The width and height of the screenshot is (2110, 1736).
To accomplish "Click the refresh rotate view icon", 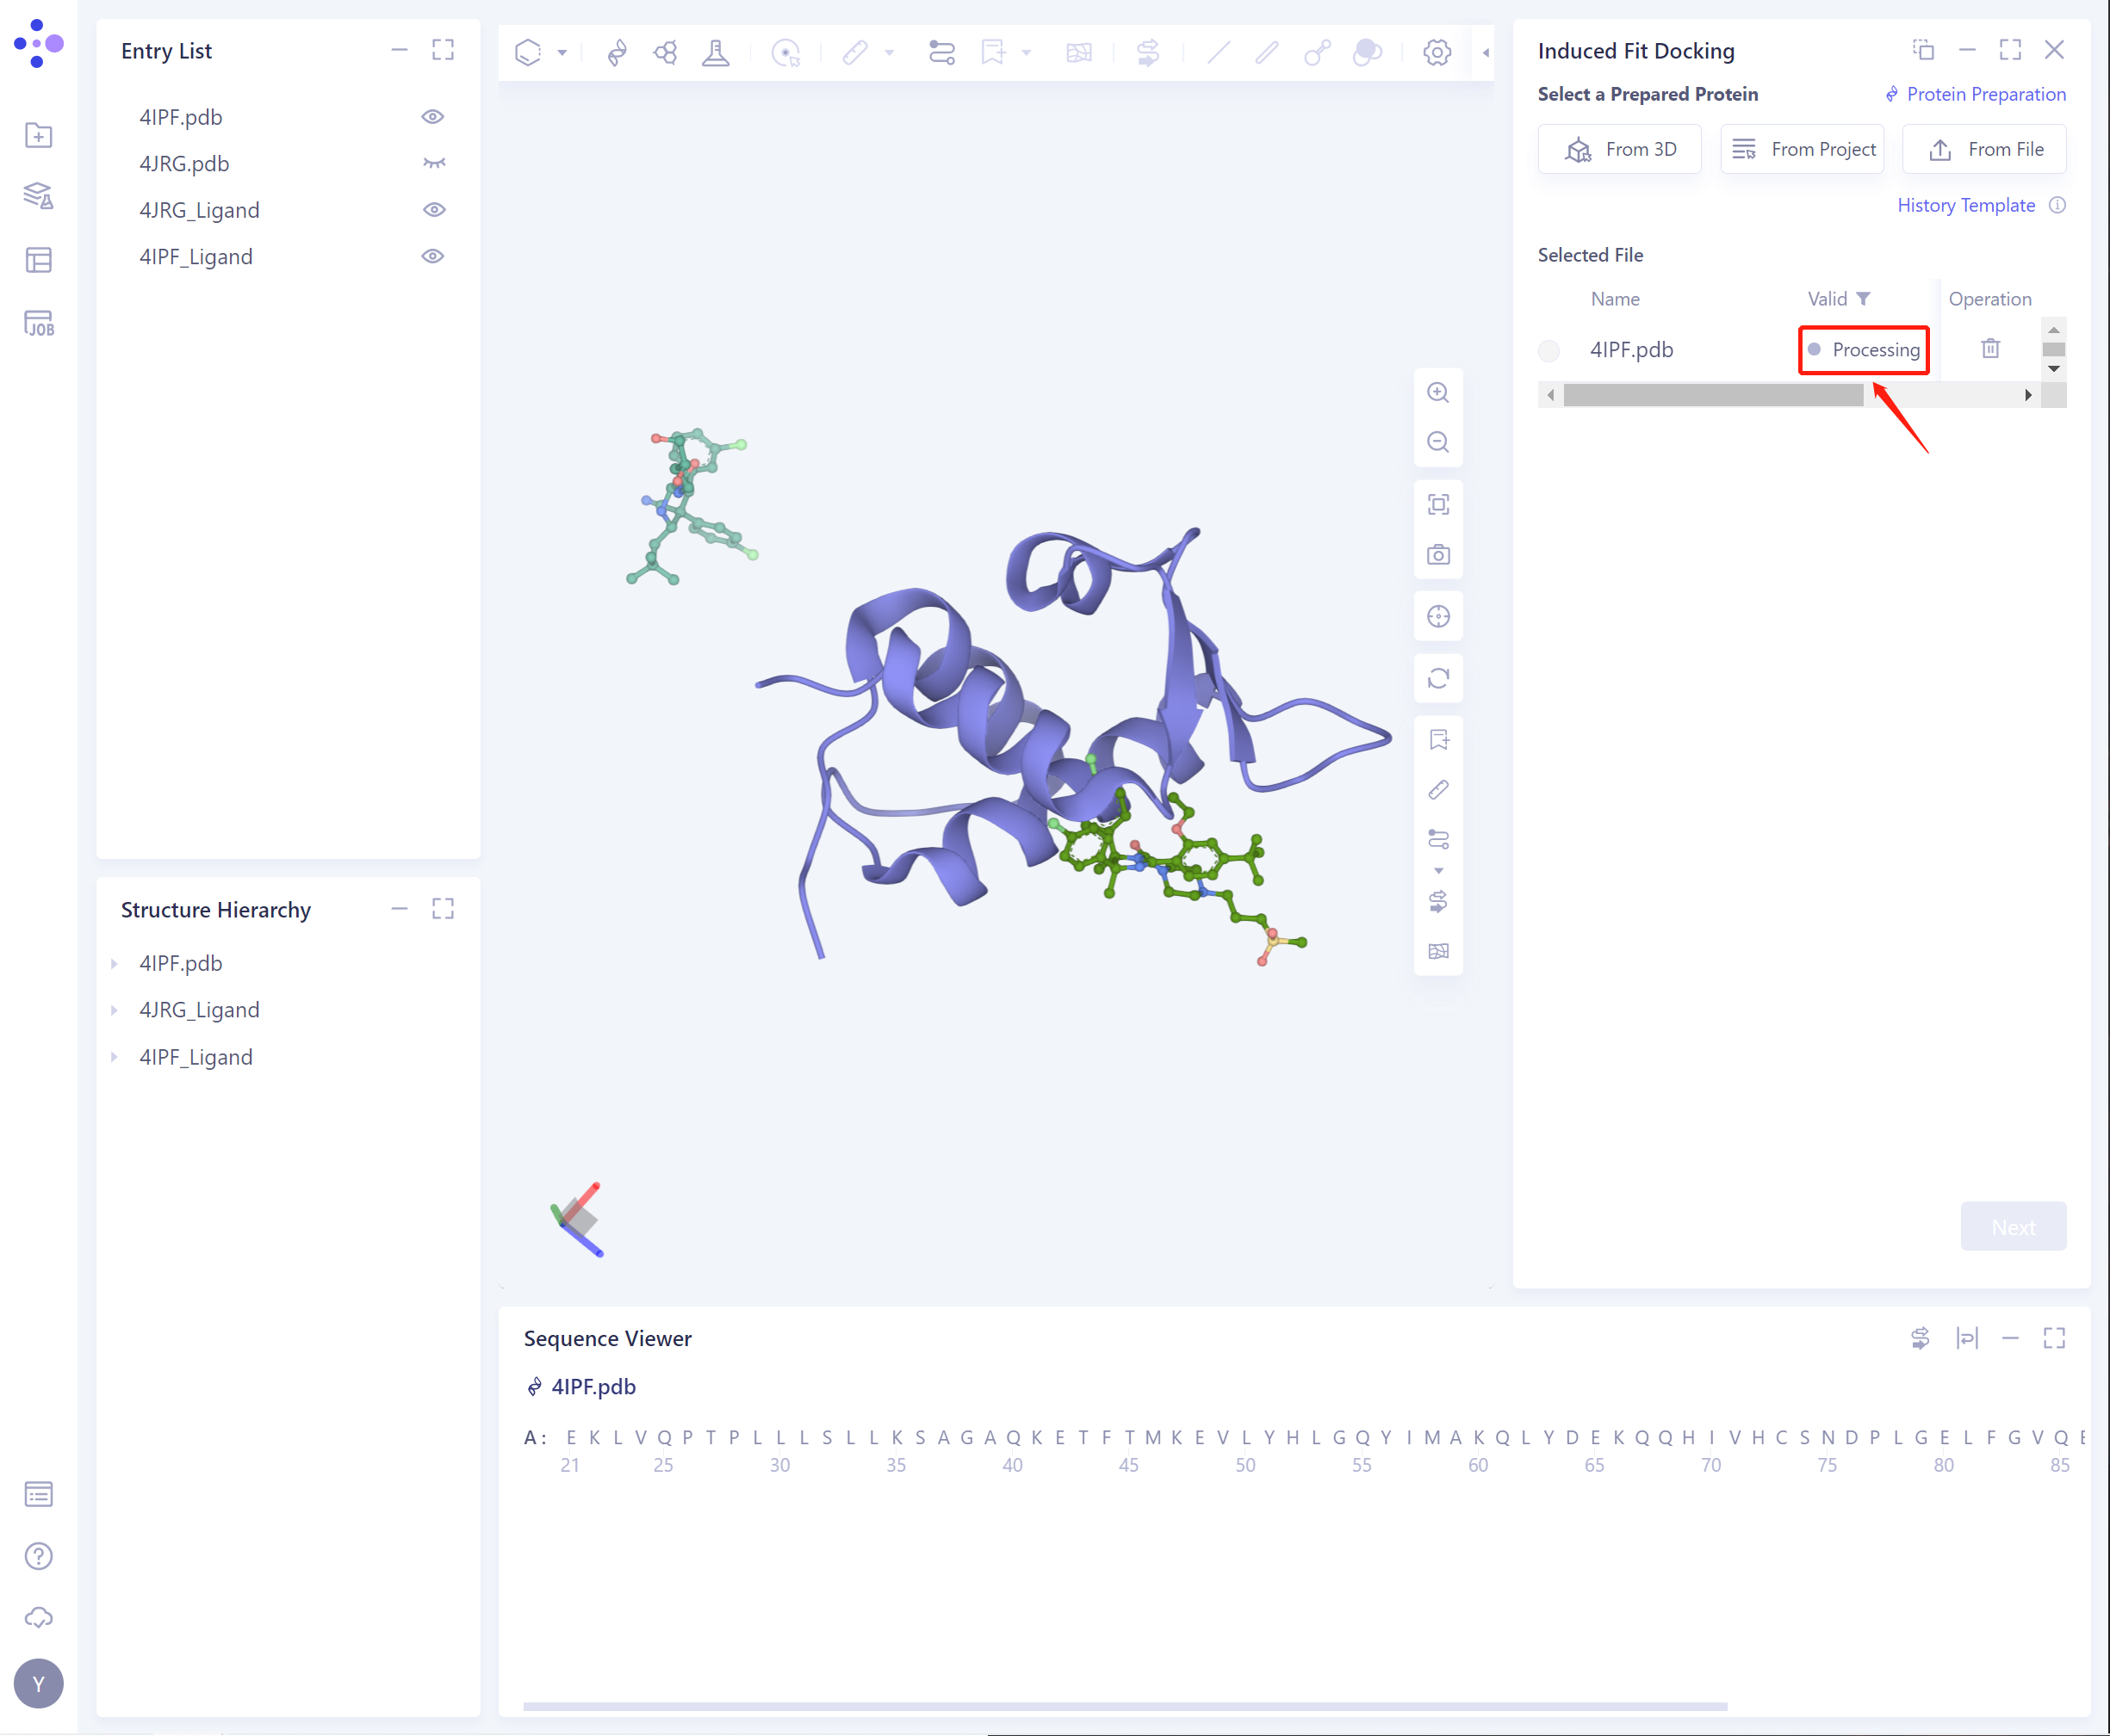I will [1437, 679].
